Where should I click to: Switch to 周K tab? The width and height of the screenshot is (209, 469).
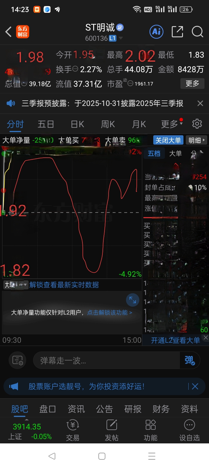click(108, 124)
